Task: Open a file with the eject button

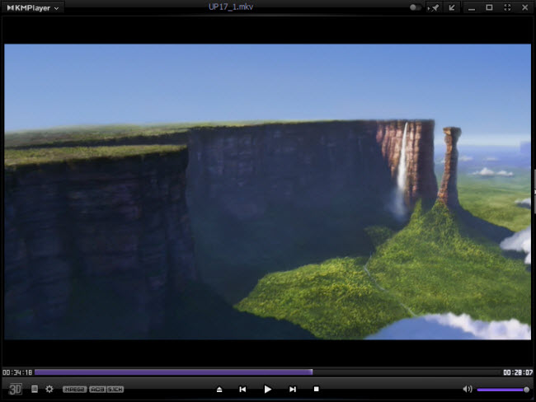Action: pos(219,390)
